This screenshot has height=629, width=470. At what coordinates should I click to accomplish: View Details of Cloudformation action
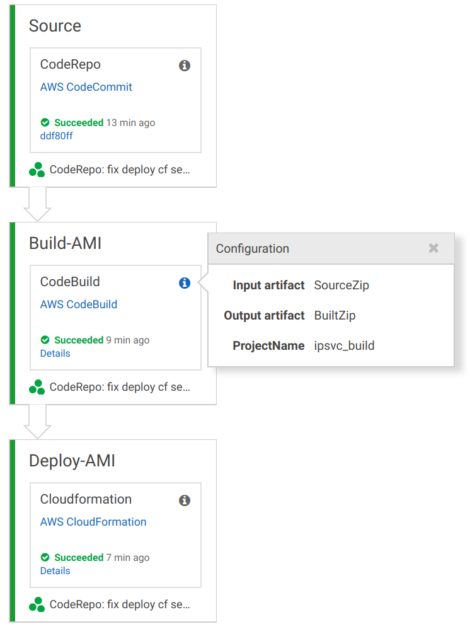pyautogui.click(x=55, y=571)
